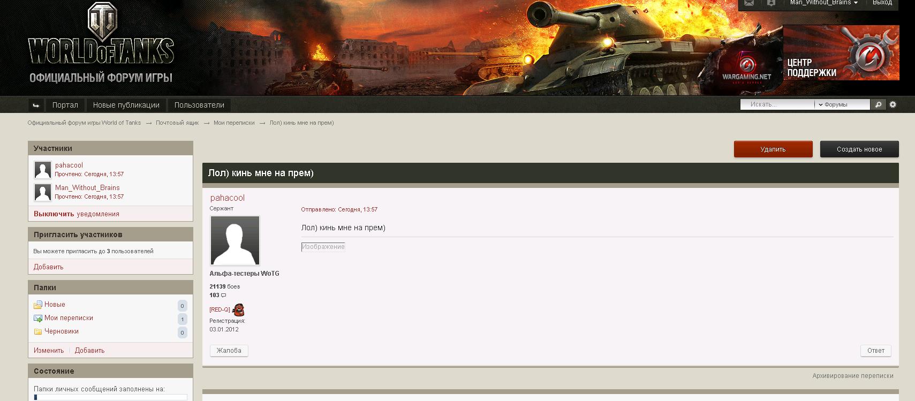Viewport: 915px width, 401px height.
Task: Open advanced search gear icon
Action: click(x=893, y=104)
